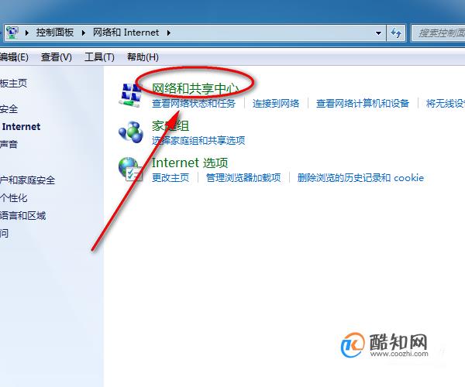Click the search control panel input field
The width and height of the screenshot is (465, 387).
(439, 33)
